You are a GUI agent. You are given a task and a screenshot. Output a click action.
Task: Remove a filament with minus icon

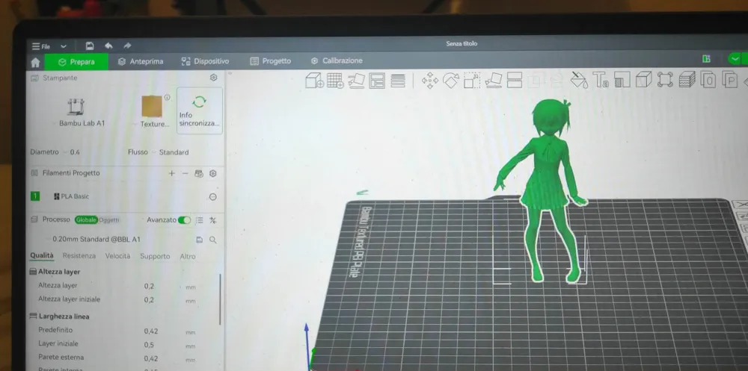click(x=185, y=173)
